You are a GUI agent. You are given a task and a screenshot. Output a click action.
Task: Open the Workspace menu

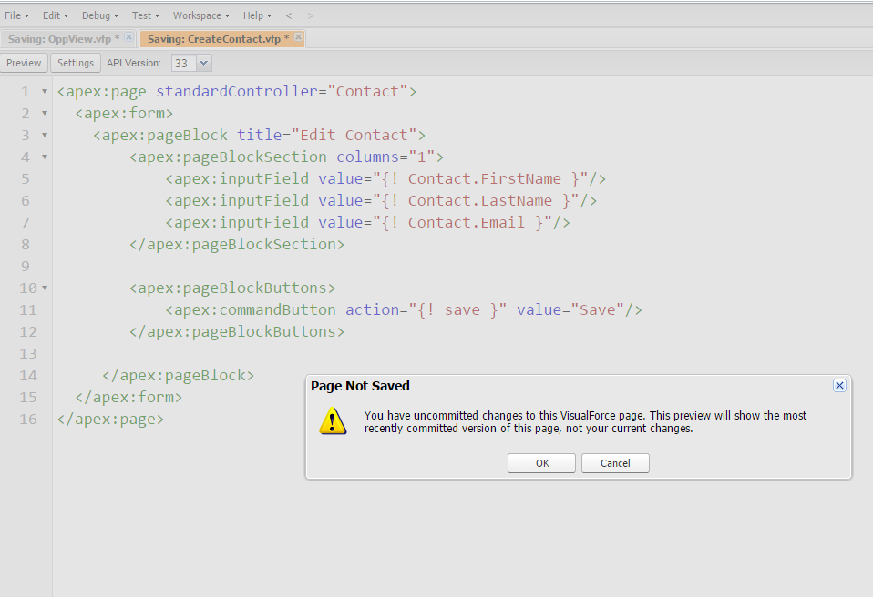(199, 15)
